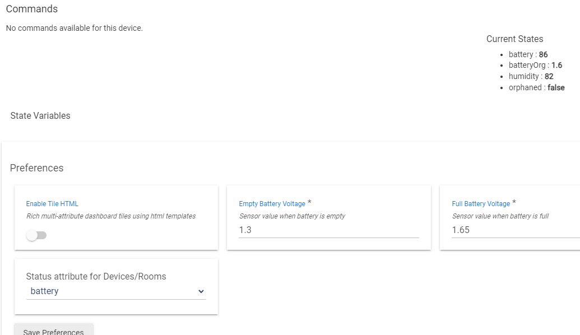Toggle the Enable Tile HTML switch
This screenshot has height=335, width=580.
tap(36, 235)
